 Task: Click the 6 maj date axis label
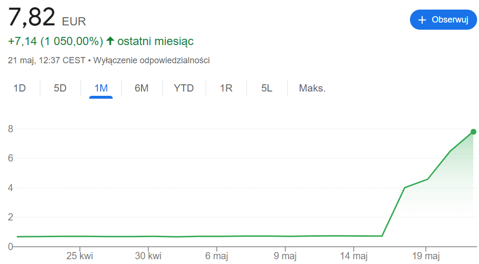[x=217, y=256]
